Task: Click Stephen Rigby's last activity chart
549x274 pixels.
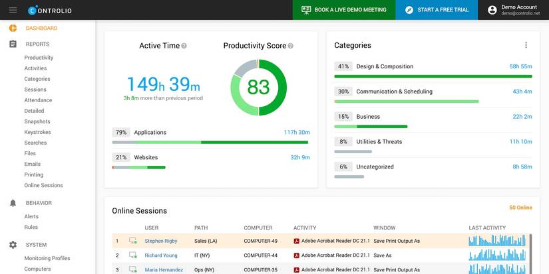Action: pos(497,240)
